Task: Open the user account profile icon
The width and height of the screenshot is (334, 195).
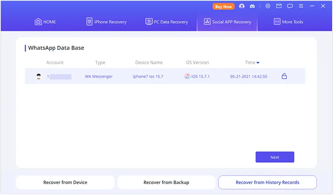Action: (241, 6)
